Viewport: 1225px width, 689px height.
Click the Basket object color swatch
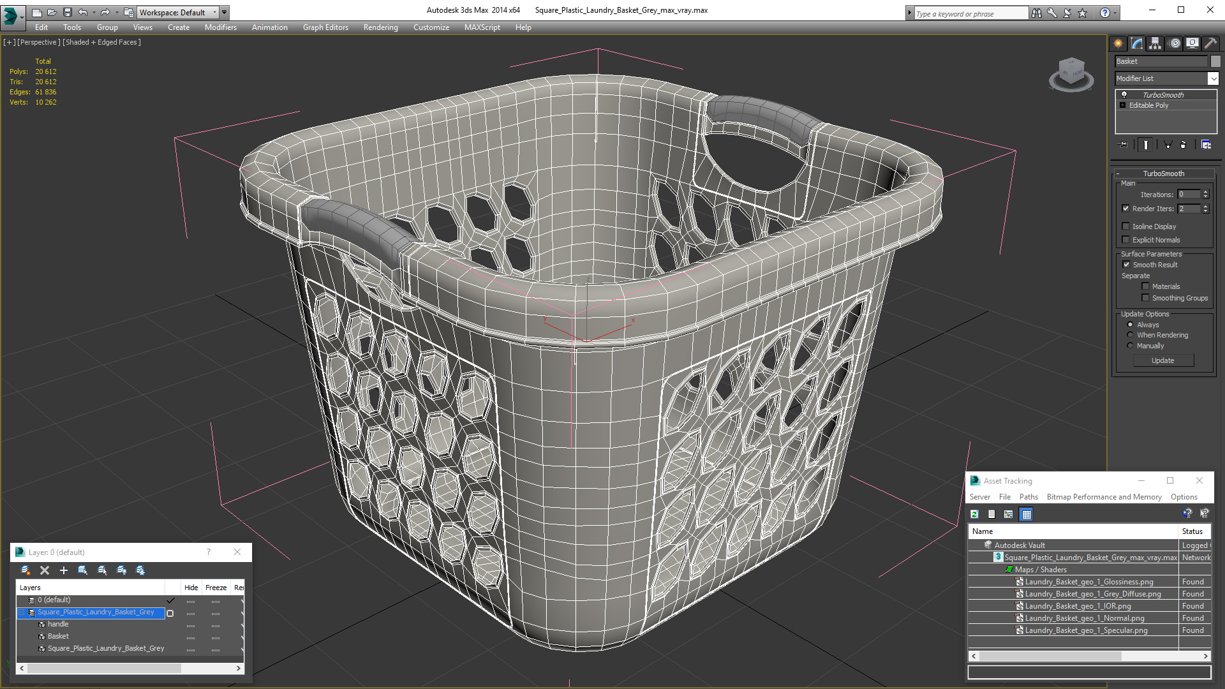(1215, 61)
